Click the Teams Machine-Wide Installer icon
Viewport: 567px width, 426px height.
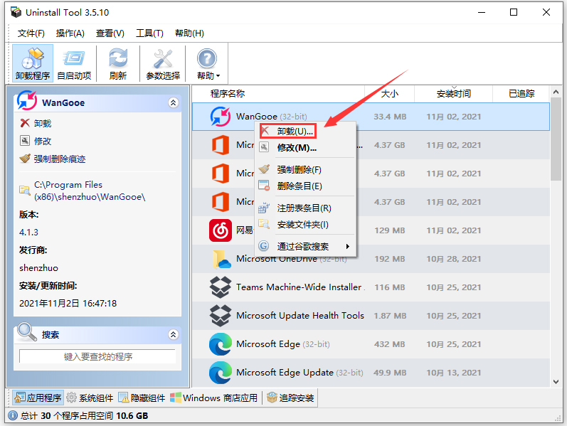[x=220, y=287]
